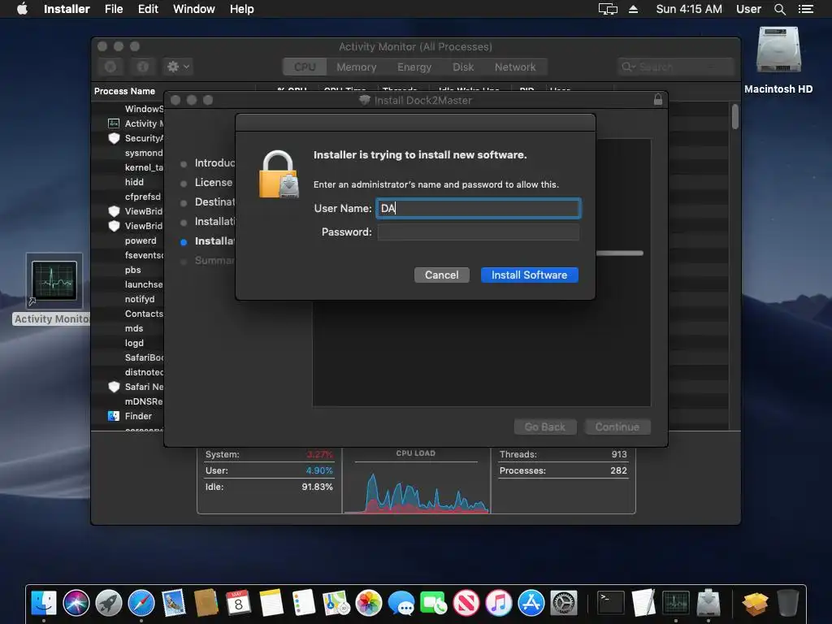Open News icon in Dock
Viewport: 832px width, 624px height.
(x=466, y=604)
